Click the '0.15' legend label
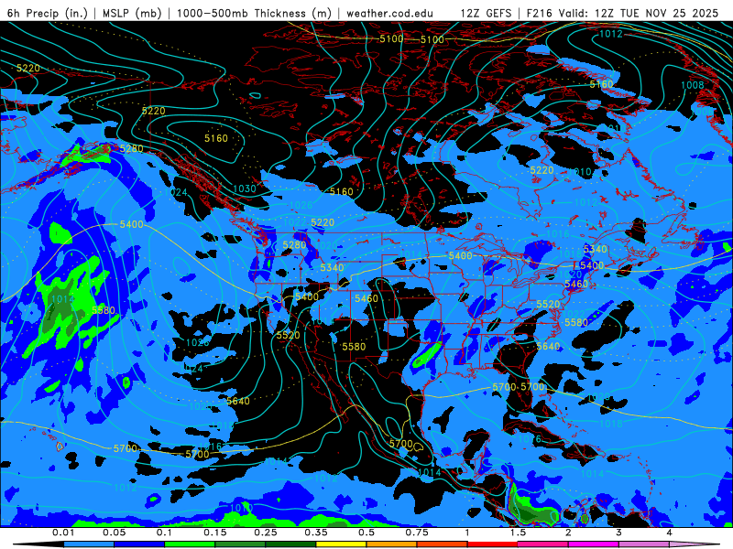The width and height of the screenshot is (733, 549). click(215, 533)
